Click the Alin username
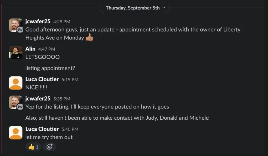Screen dimensions: 268x156 [30, 49]
